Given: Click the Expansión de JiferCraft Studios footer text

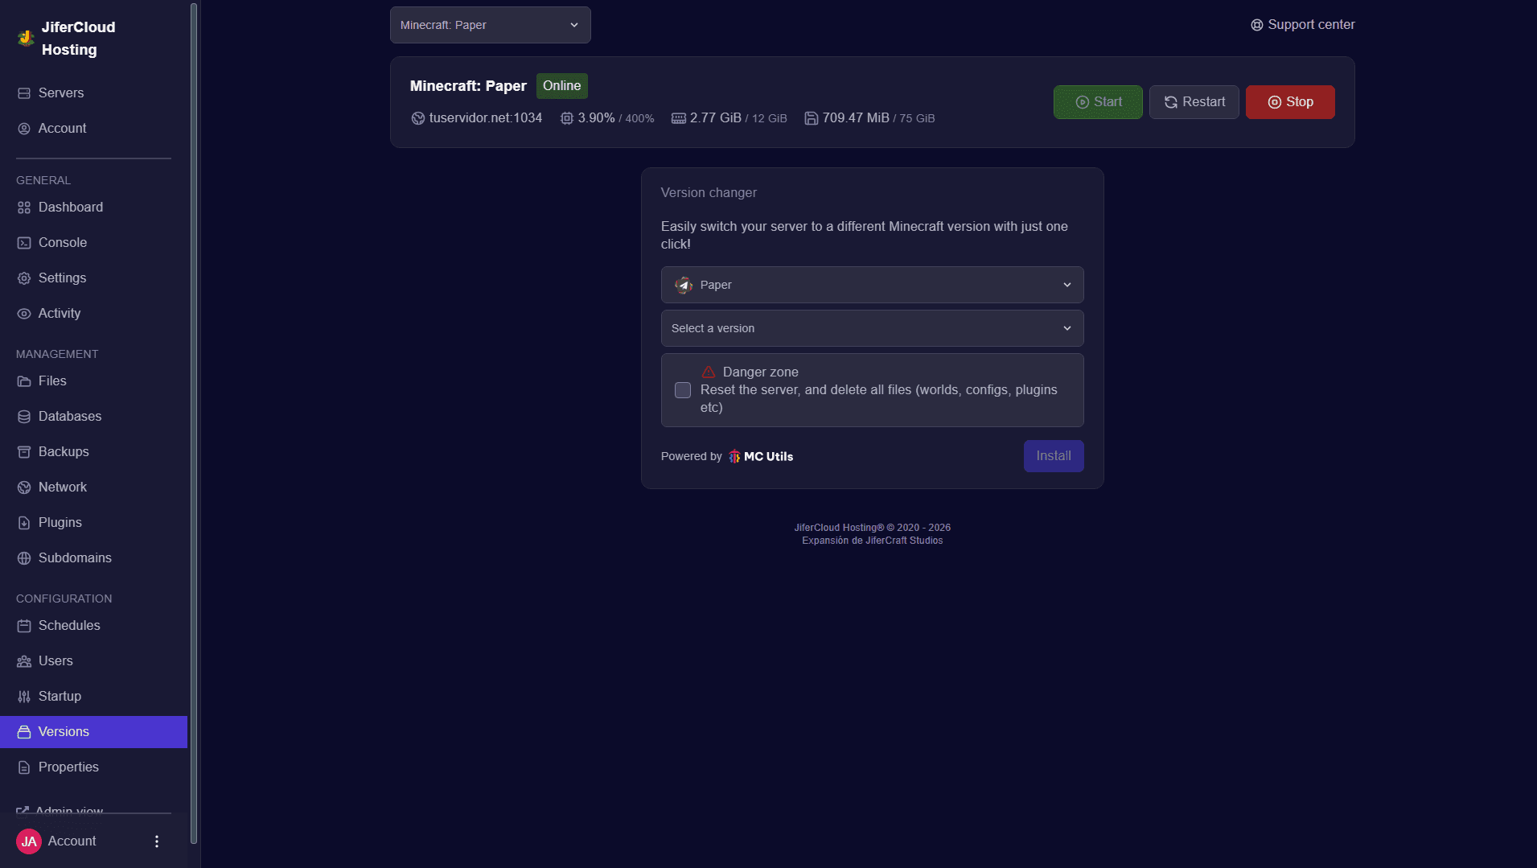Looking at the screenshot, I should (x=873, y=541).
